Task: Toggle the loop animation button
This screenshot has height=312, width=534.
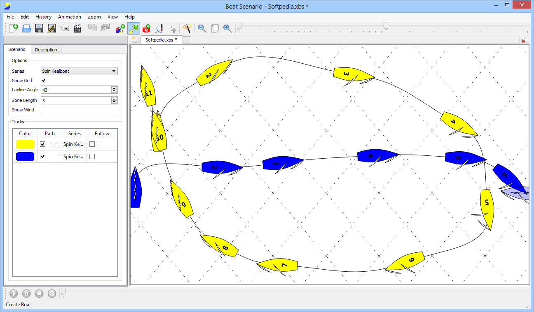Action: tap(52, 293)
